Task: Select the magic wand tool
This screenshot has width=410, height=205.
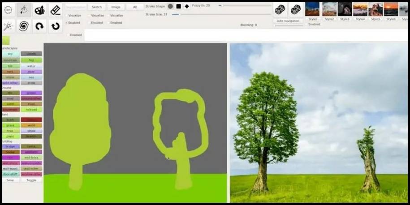Action: click(x=9, y=26)
